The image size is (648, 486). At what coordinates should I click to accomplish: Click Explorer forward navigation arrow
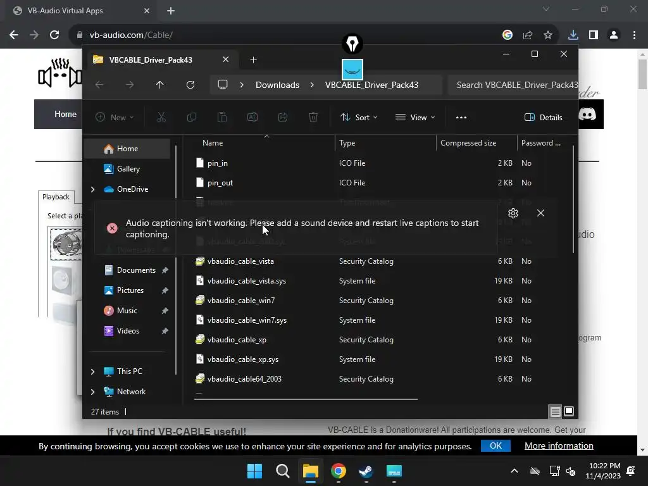point(130,85)
